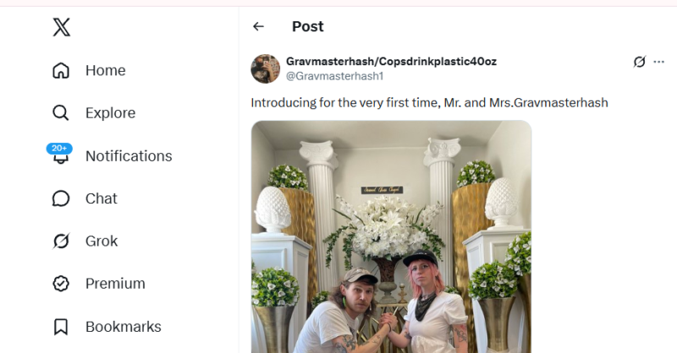The height and width of the screenshot is (353, 677).
Task: Select the Explore magnifier icon
Action: tap(60, 113)
